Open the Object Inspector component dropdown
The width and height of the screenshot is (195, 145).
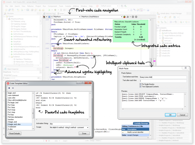(x=41, y=72)
